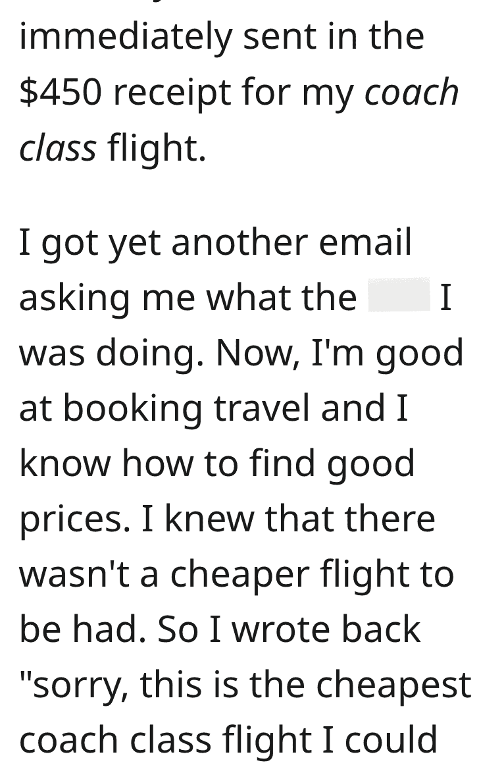
Task: Click the italic word "class" before "flight."
Action: click(58, 147)
